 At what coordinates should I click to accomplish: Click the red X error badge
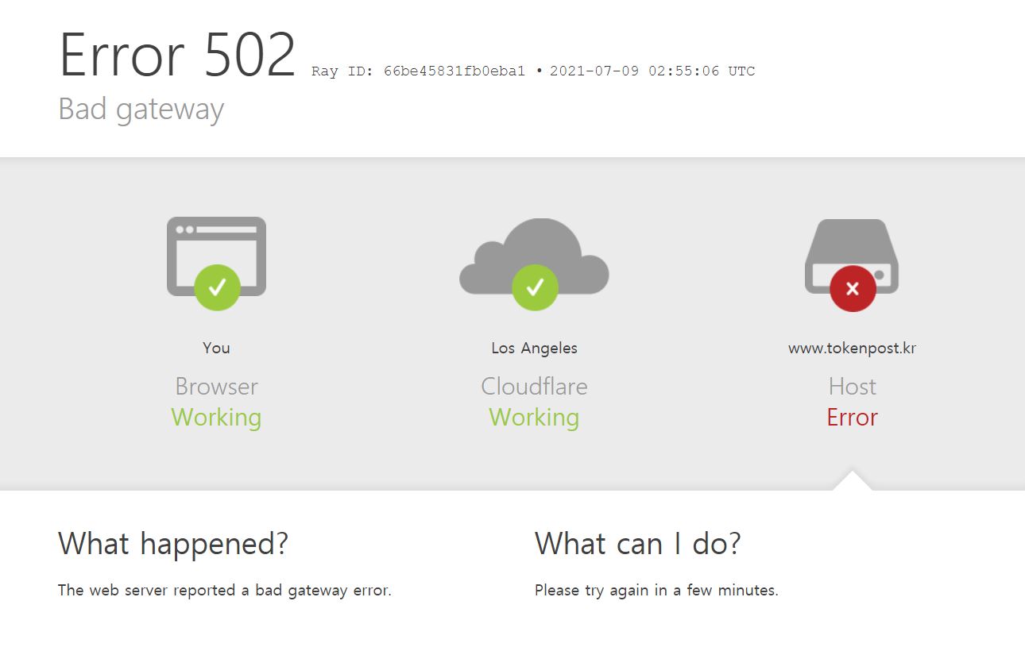pos(853,289)
